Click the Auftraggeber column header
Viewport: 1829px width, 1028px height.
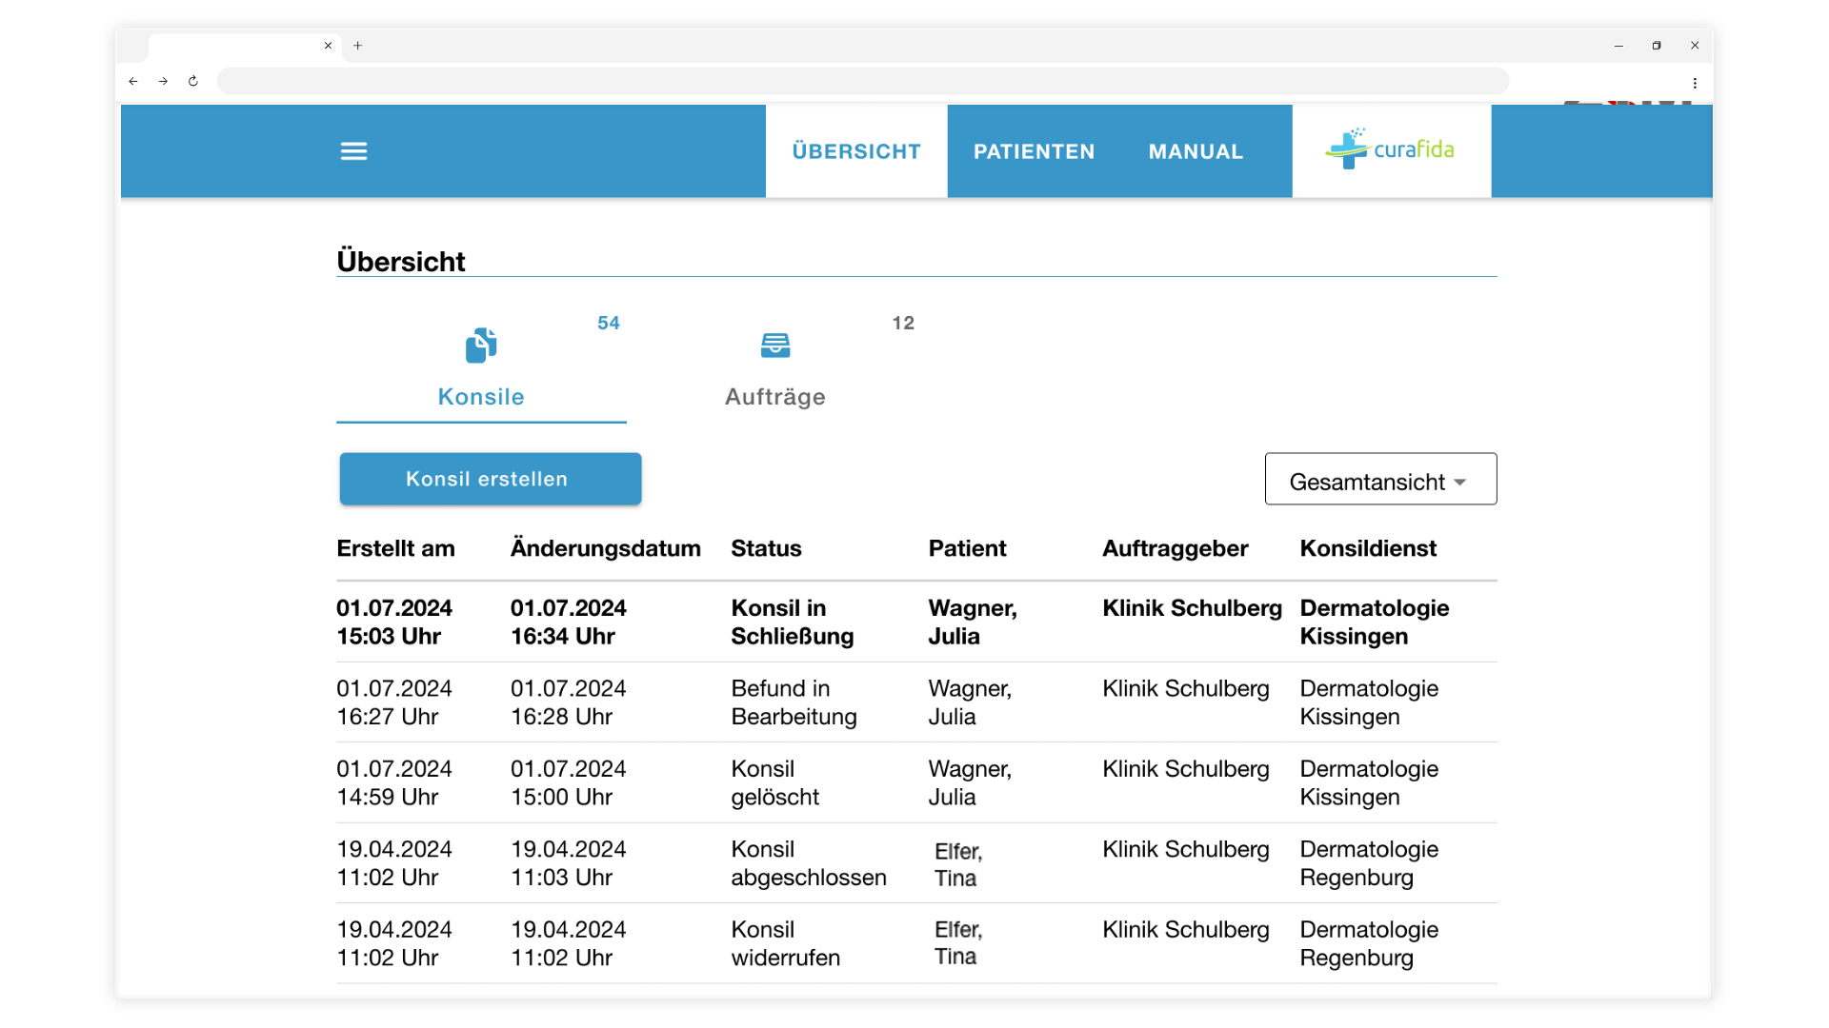(1175, 548)
